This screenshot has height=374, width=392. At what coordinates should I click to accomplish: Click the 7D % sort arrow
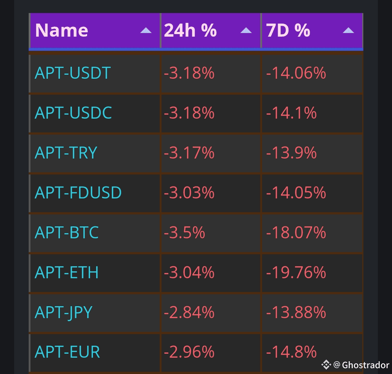[x=348, y=30]
